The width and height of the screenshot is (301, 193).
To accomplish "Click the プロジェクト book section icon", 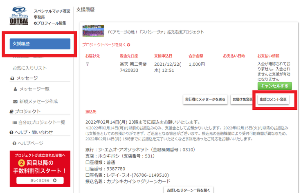I will click(x=12, y=111).
